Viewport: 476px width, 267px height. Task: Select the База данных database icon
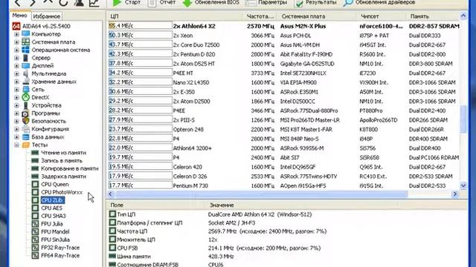[26, 136]
